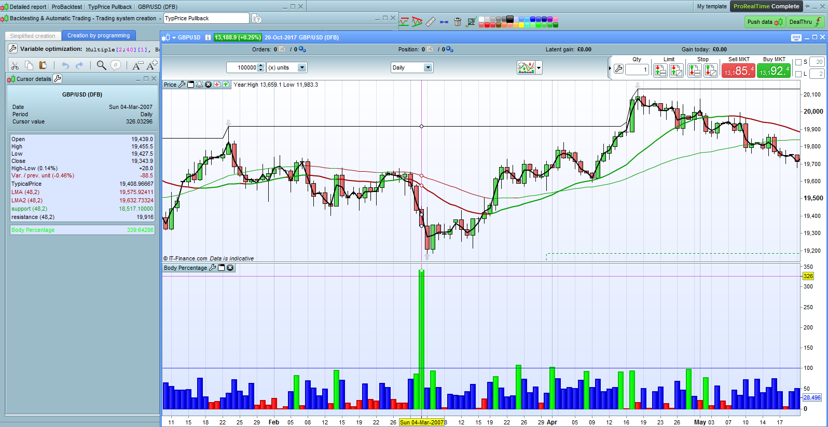Screen dimensions: 828x427
Task: Open the Price panel wrench settings
Action: pos(182,85)
